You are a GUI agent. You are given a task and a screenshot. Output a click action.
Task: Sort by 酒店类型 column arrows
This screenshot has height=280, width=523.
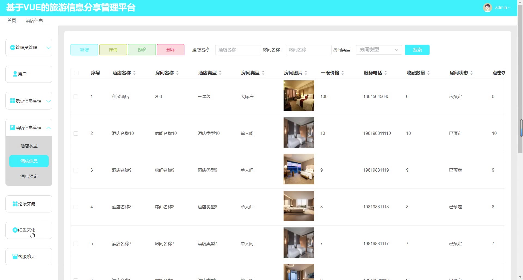point(220,73)
